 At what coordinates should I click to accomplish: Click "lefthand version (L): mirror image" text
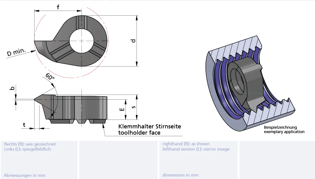tap(196, 149)
